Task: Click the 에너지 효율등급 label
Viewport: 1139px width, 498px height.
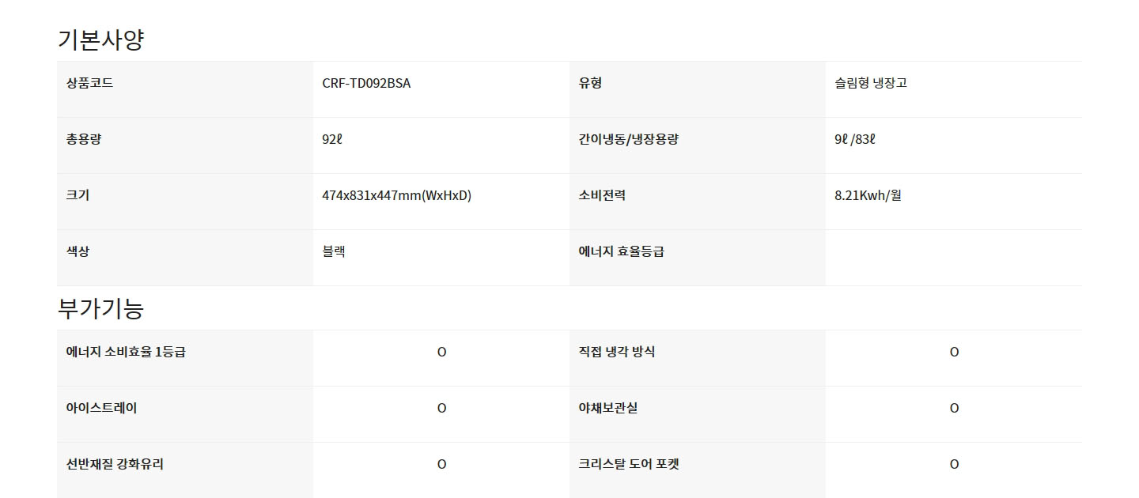Action: coord(621,251)
